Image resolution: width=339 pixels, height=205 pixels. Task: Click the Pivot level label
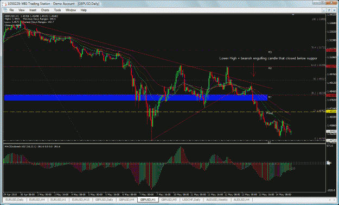click(270, 113)
